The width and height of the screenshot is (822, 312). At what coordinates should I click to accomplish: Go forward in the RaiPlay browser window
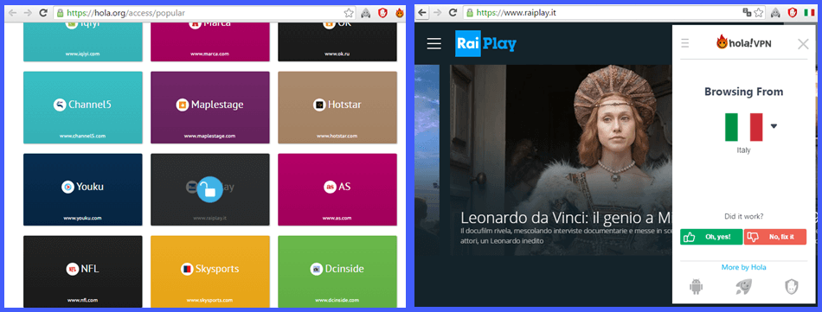(437, 12)
